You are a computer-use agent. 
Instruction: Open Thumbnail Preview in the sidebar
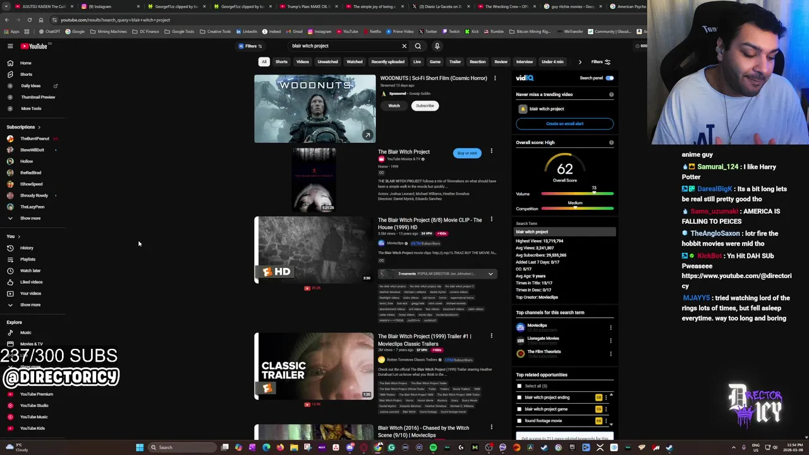(x=38, y=97)
